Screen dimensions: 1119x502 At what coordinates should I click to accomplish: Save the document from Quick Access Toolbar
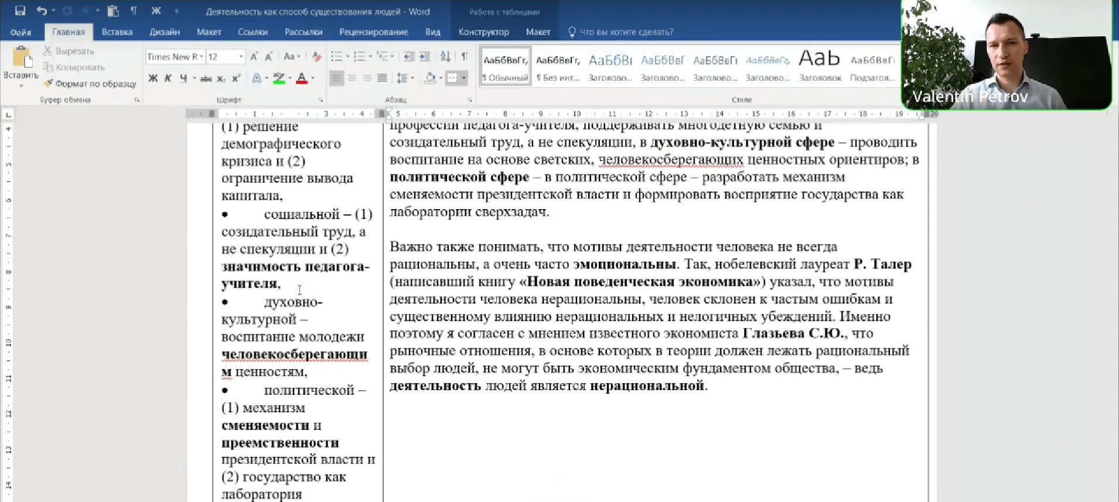click(x=20, y=11)
